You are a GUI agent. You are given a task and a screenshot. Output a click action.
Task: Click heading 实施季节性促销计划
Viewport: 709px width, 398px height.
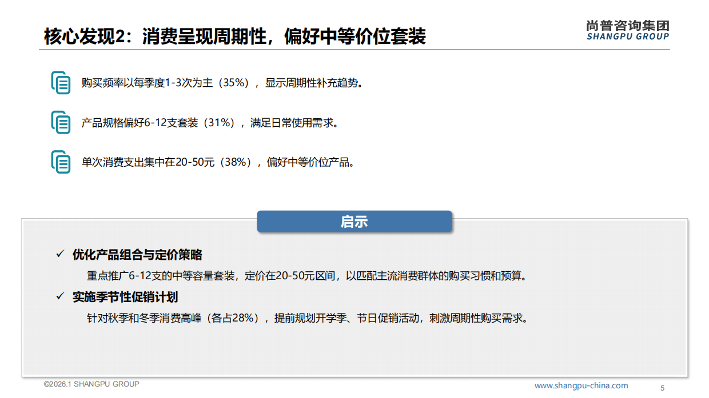pos(125,297)
